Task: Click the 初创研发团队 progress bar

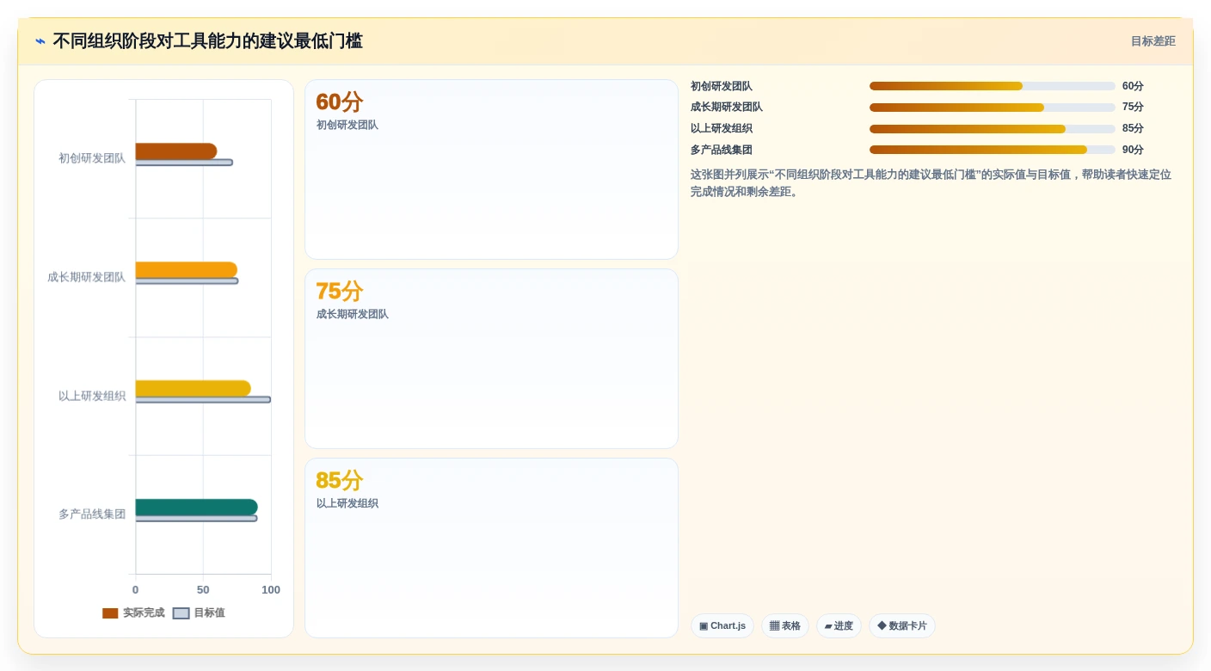Action: (992, 86)
